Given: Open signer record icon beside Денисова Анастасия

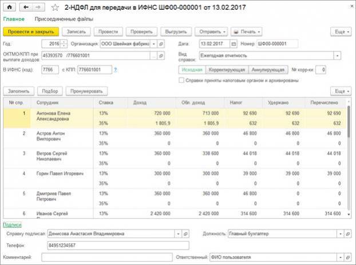Looking at the screenshot, I should click(x=185, y=234).
